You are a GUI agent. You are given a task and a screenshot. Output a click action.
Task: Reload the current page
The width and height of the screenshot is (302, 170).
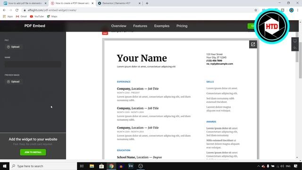(x=17, y=10)
